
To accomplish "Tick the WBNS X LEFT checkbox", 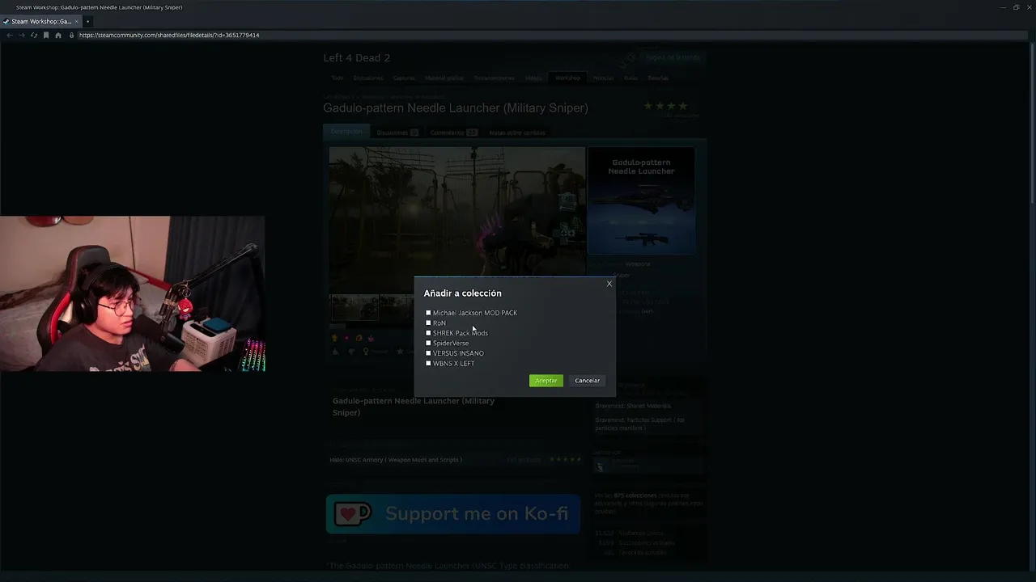I will tap(428, 363).
